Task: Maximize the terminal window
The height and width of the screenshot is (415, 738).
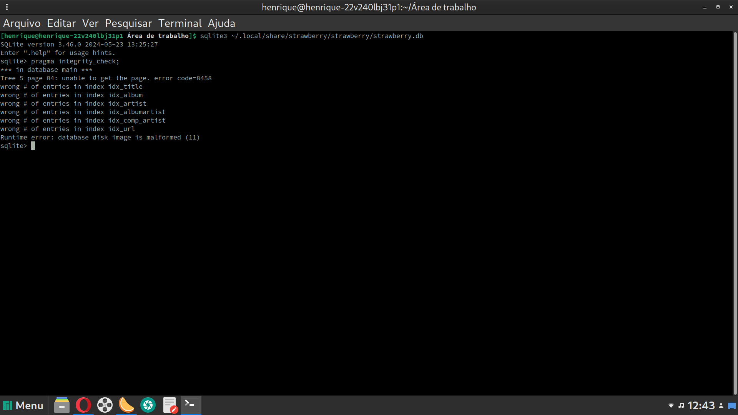Action: point(718,7)
